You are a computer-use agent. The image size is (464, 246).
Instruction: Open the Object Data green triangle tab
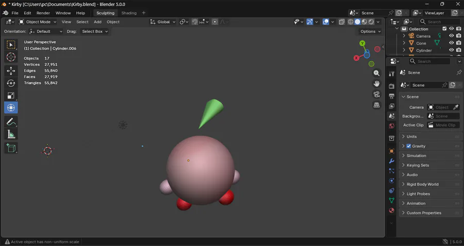pyautogui.click(x=391, y=201)
